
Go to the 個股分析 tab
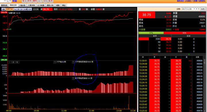50,5
